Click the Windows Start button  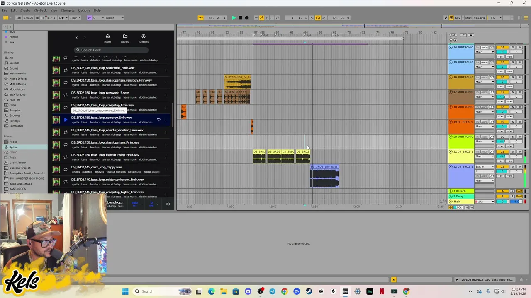click(125, 291)
